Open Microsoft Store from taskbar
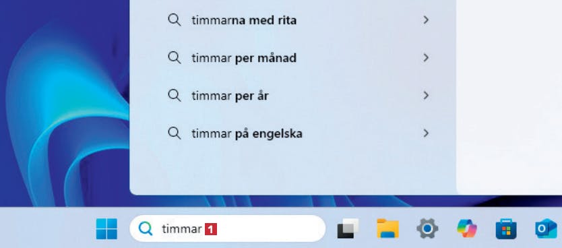This screenshot has height=248, width=562. point(505,228)
